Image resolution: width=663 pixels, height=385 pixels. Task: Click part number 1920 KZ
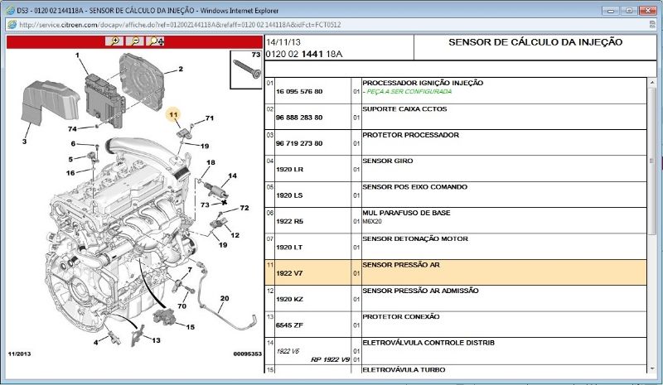tap(289, 299)
